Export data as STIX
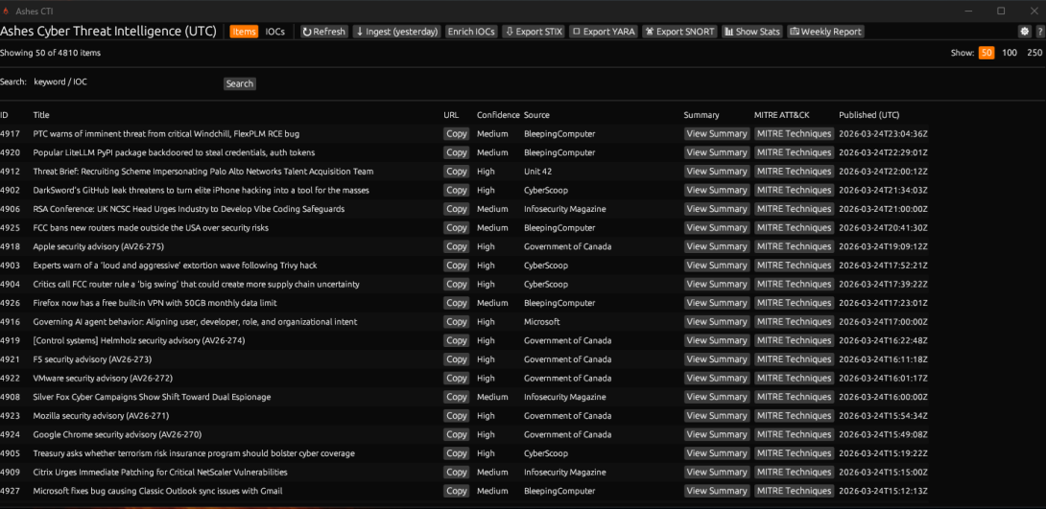Viewport: 1046px width, 509px height. 534,32
